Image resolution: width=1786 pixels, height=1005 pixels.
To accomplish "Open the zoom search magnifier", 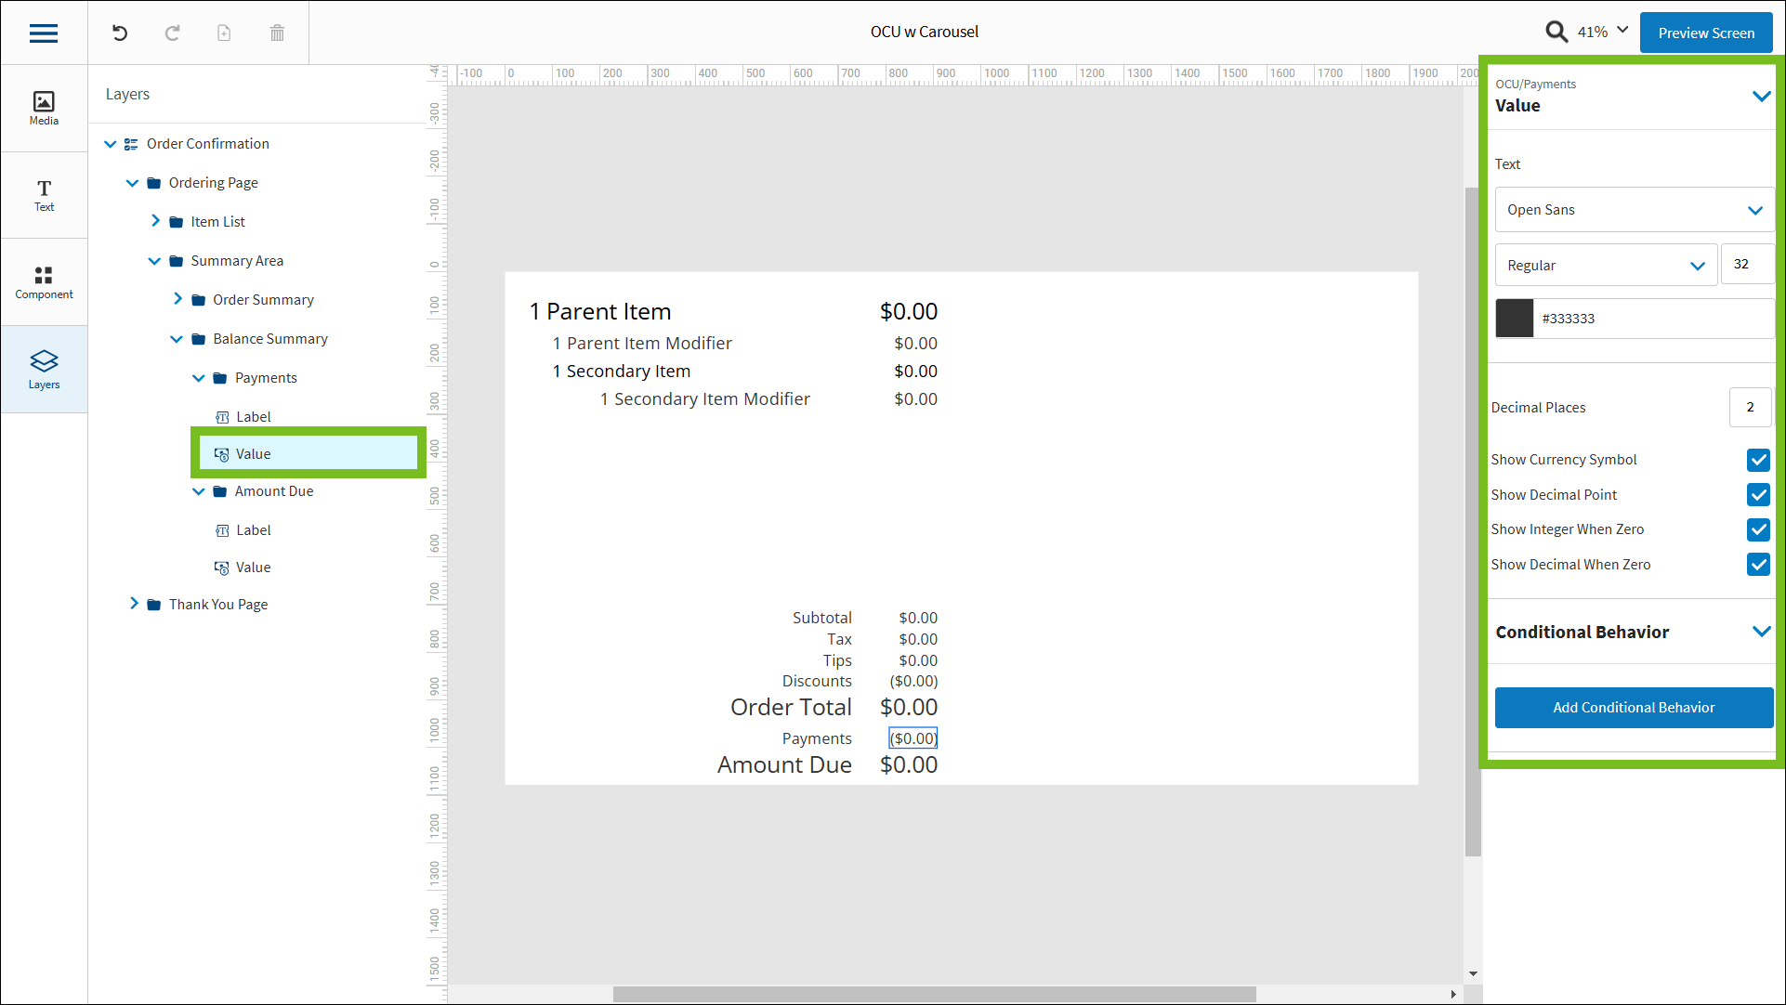I will tap(1556, 31).
